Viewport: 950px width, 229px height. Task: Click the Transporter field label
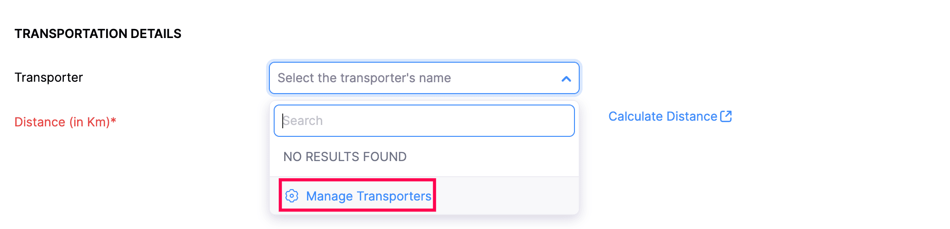point(49,77)
